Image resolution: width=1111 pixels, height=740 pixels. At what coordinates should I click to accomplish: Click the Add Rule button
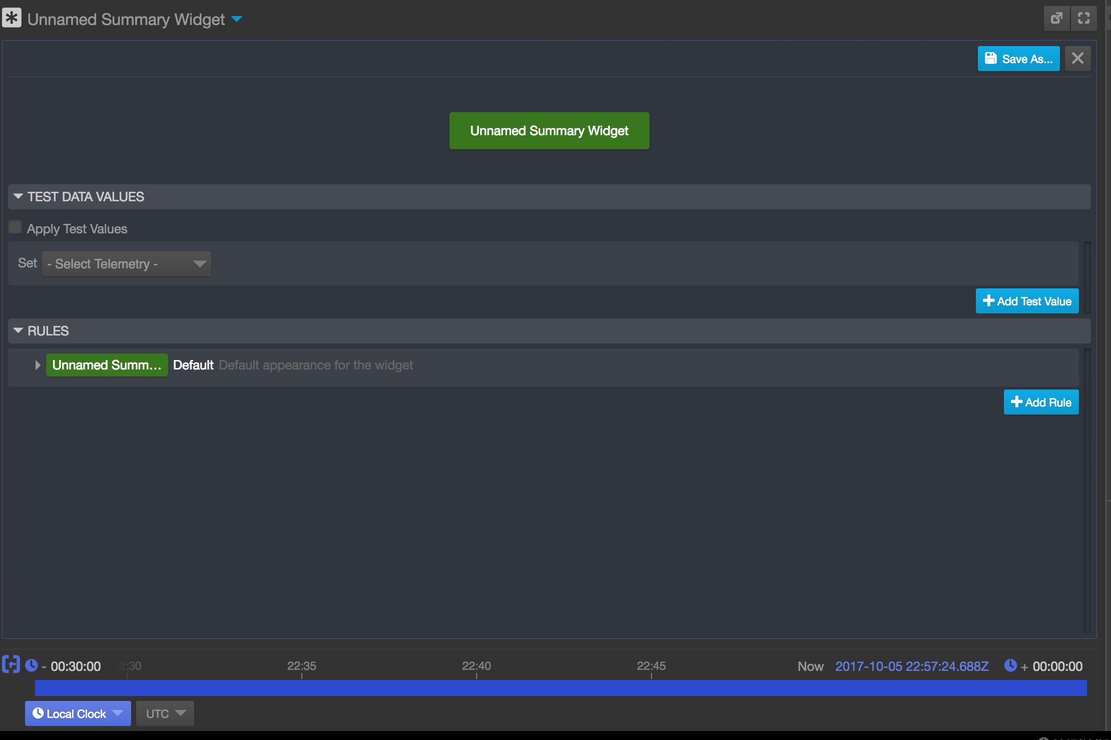click(1041, 402)
